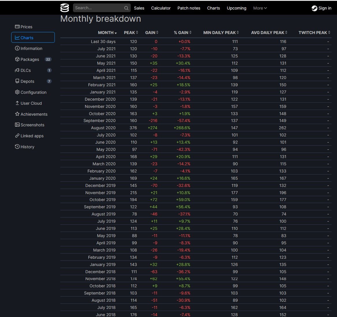The width and height of the screenshot is (337, 317).
Task: Sort by TWITCH PEAK column
Action: point(314,33)
